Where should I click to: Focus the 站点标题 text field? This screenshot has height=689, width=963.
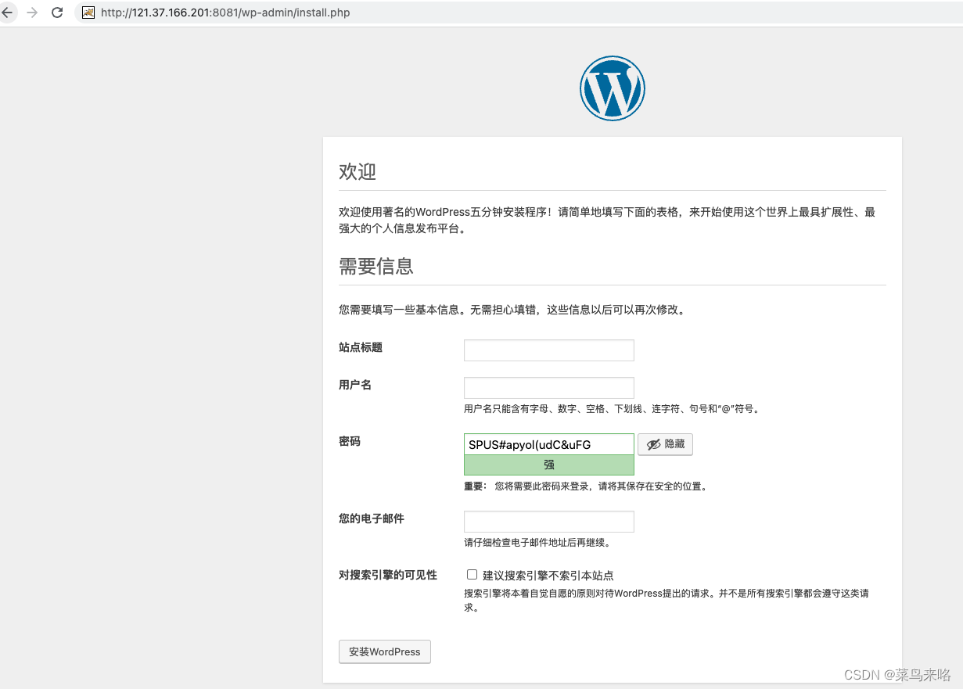tap(548, 350)
